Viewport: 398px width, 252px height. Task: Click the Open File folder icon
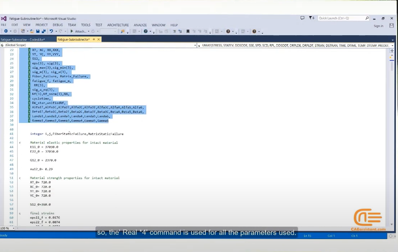tap(32, 31)
